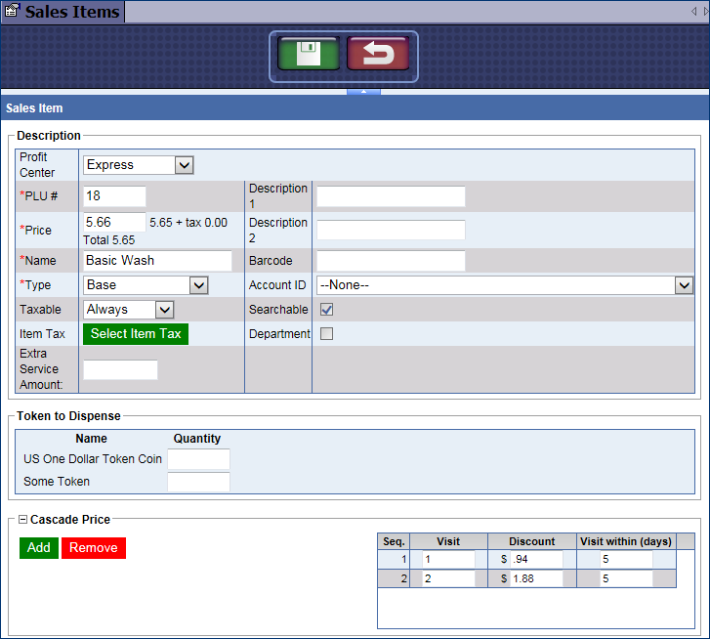Click the Select Item Tax button
This screenshot has height=639, width=710.
136,334
